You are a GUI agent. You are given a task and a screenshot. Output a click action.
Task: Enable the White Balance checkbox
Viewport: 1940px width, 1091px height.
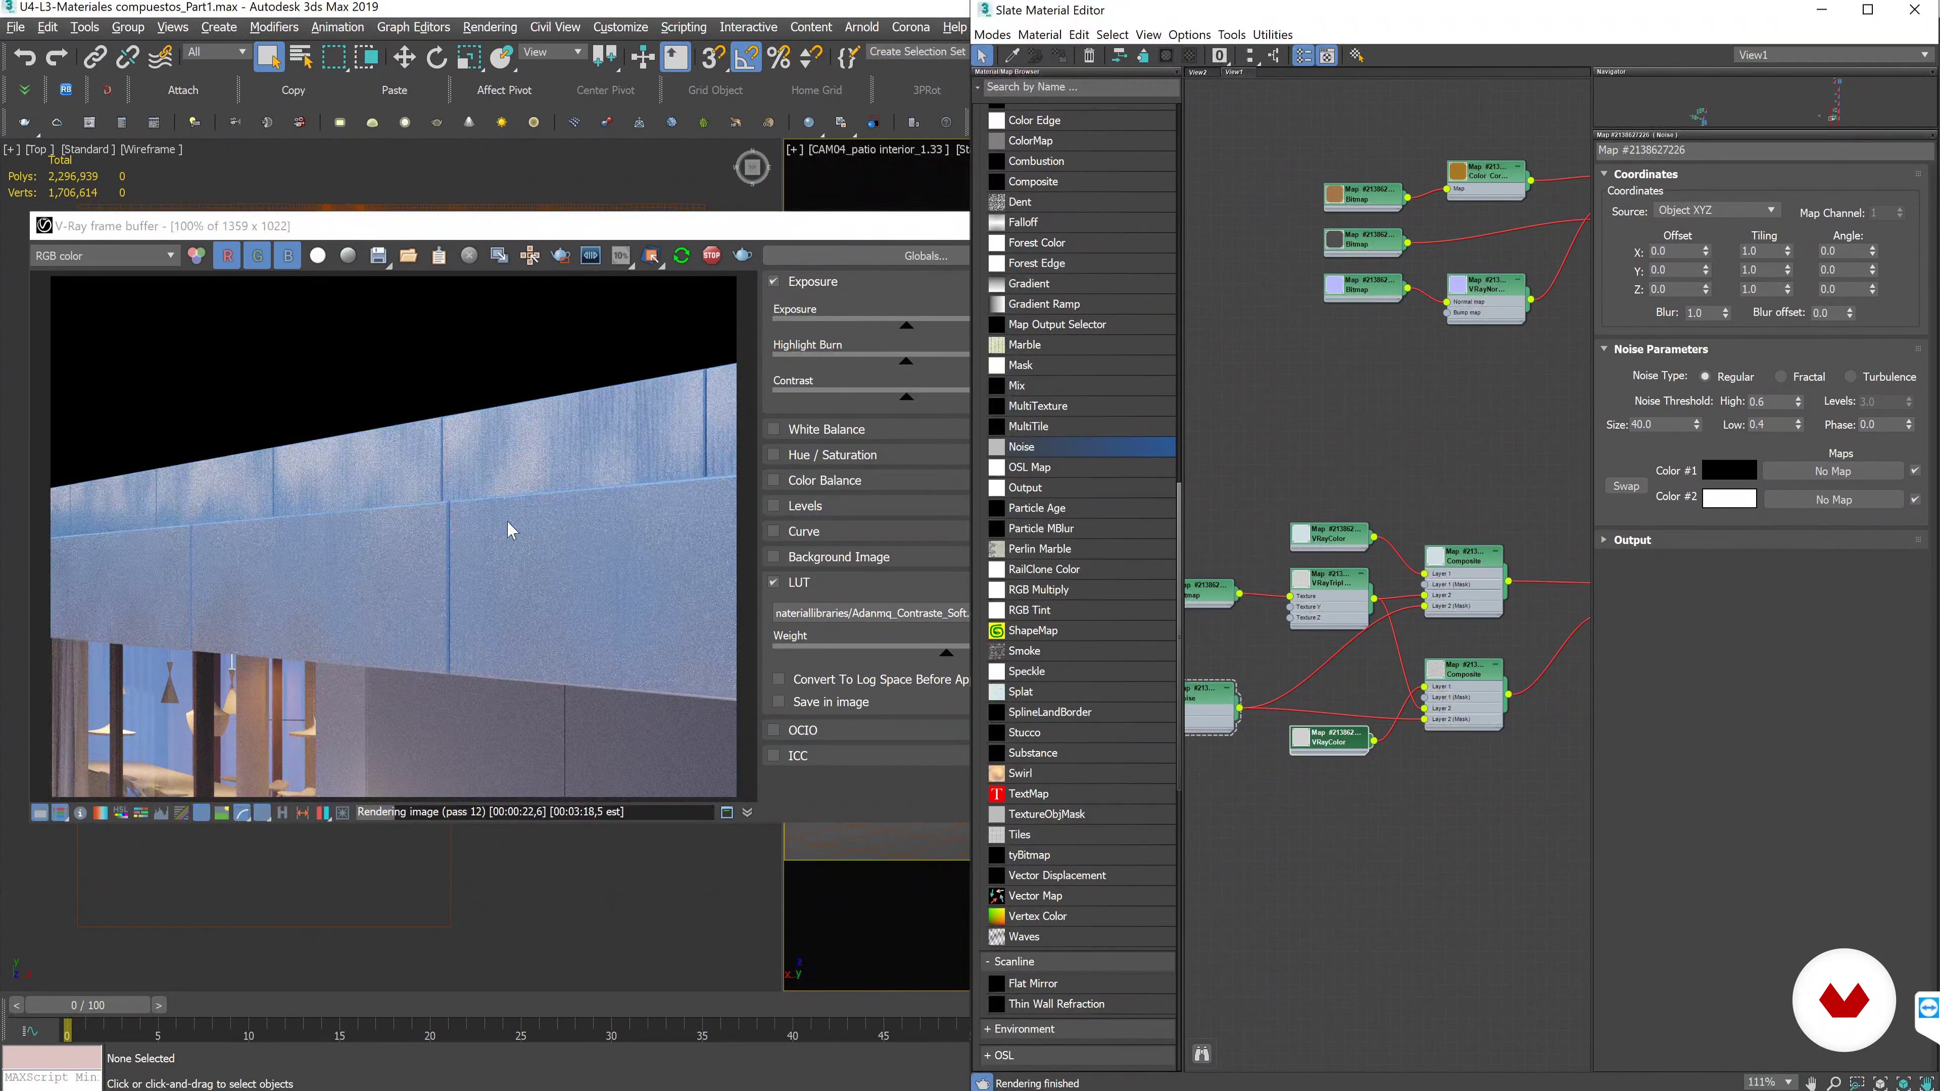tap(773, 428)
